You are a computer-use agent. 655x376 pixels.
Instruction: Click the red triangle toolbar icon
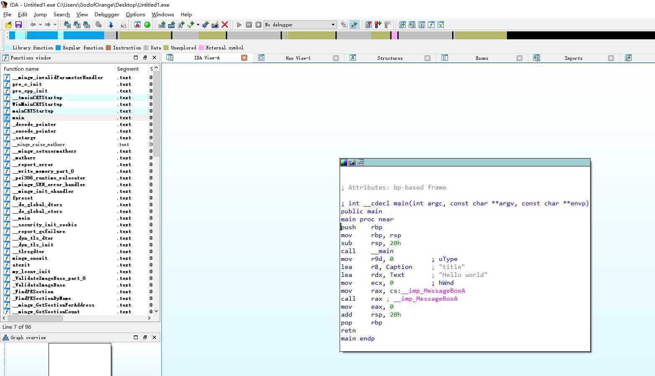[x=137, y=25]
